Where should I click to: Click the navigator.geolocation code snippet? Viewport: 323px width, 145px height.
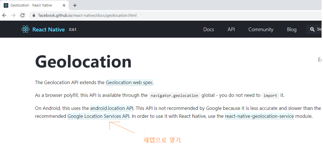tap(174, 95)
